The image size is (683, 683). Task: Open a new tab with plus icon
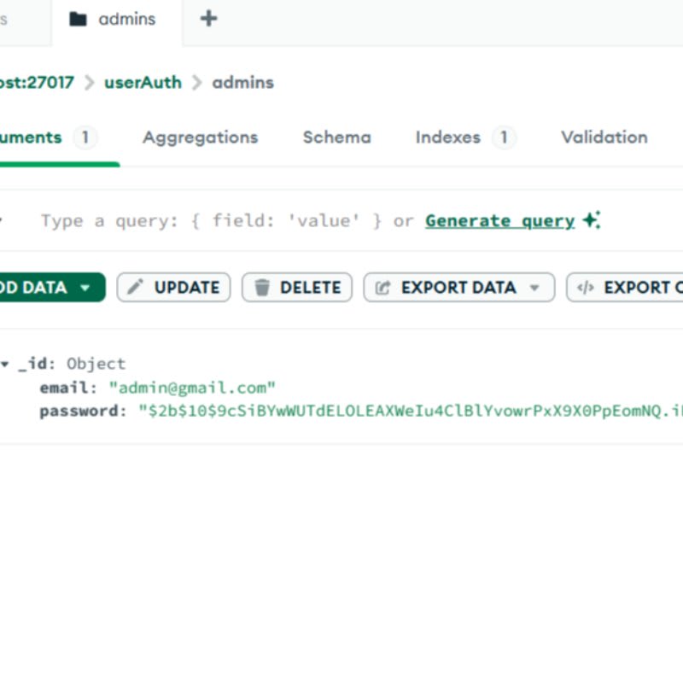tap(208, 19)
